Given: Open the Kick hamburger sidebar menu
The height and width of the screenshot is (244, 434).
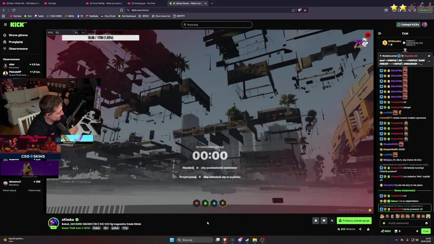Looking at the screenshot, I should click(x=5, y=24).
